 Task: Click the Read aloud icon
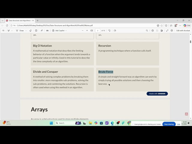click(x=42, y=31)
